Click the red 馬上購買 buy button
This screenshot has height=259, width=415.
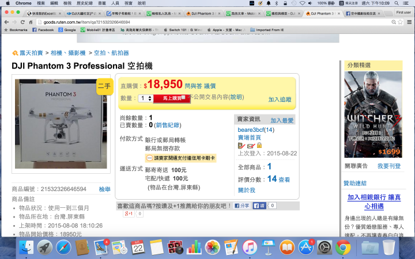pyautogui.click(x=172, y=98)
